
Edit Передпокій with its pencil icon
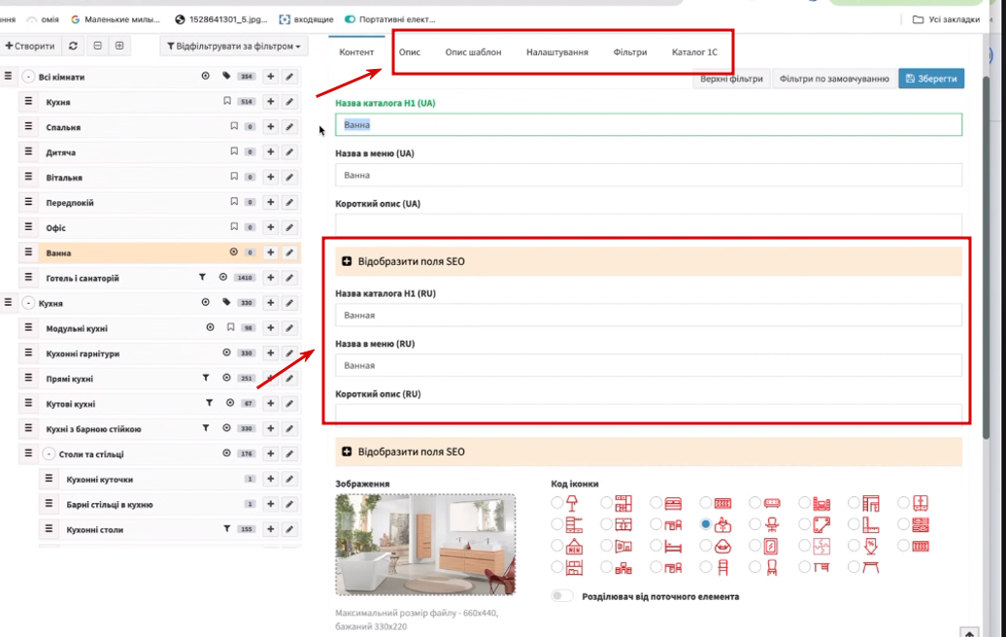289,202
